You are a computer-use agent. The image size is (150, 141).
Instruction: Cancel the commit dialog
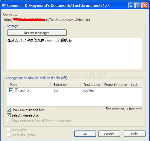pos(109,134)
